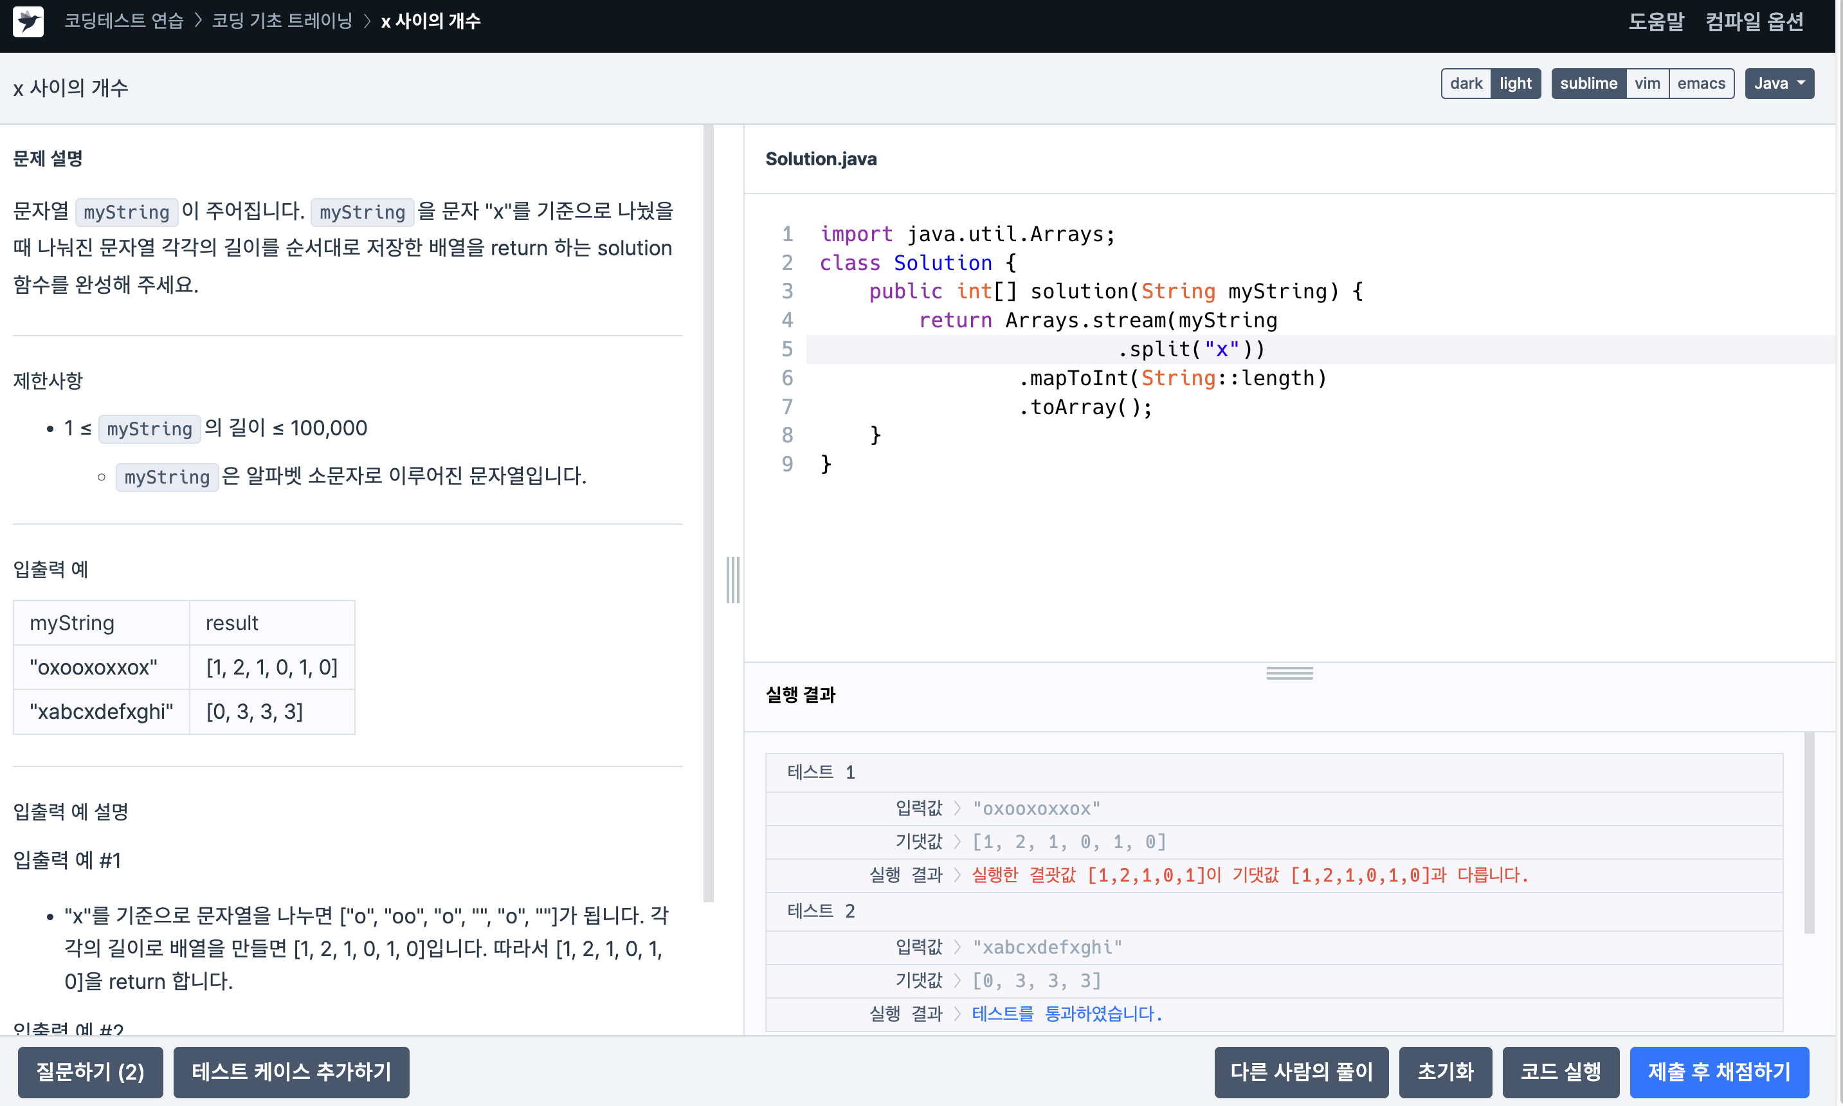Click the red failed result message for test 1
1843x1106 pixels.
pyautogui.click(x=1250, y=875)
